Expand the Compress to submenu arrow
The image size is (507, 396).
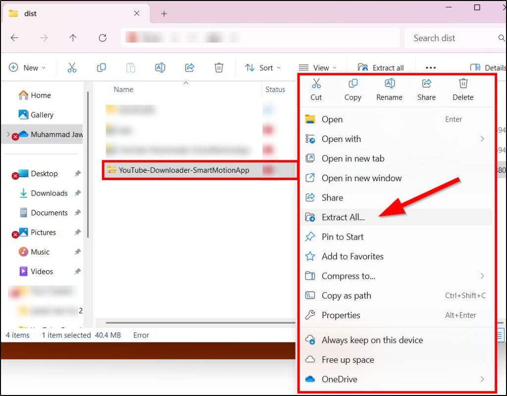482,276
